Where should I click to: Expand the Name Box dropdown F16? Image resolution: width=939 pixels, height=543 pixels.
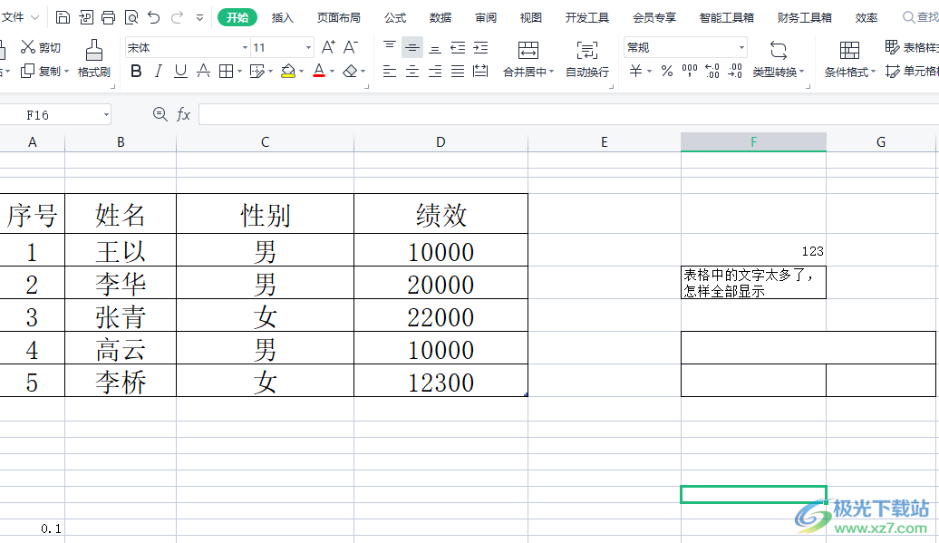pos(106,114)
